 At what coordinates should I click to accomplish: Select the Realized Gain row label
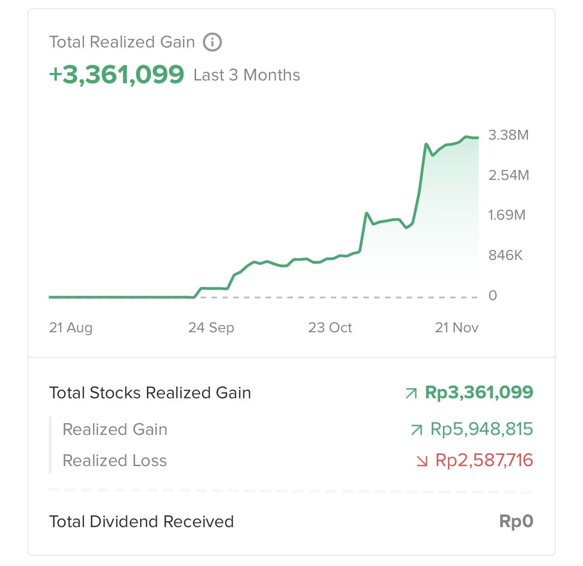coord(115,429)
